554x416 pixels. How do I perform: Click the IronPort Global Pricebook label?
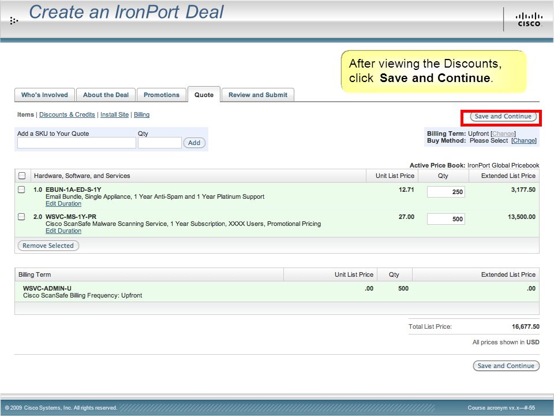pyautogui.click(x=503, y=165)
